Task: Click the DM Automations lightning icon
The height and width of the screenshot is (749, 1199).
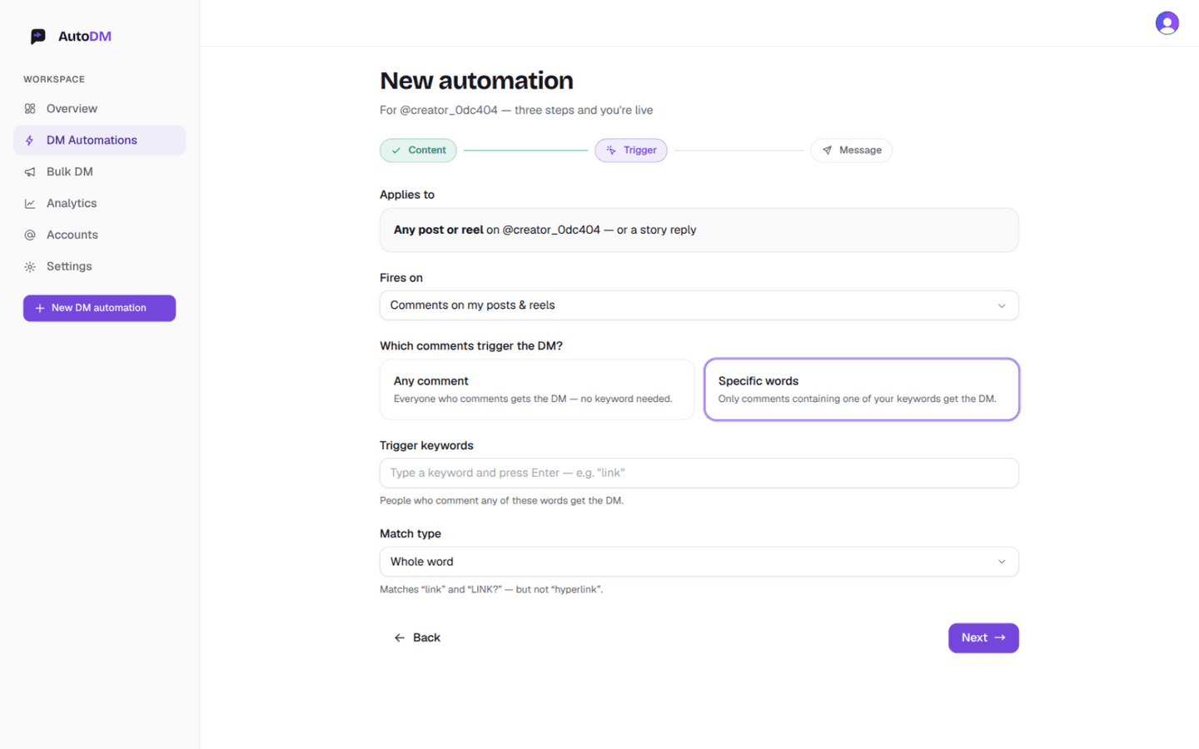Action: [30, 141]
